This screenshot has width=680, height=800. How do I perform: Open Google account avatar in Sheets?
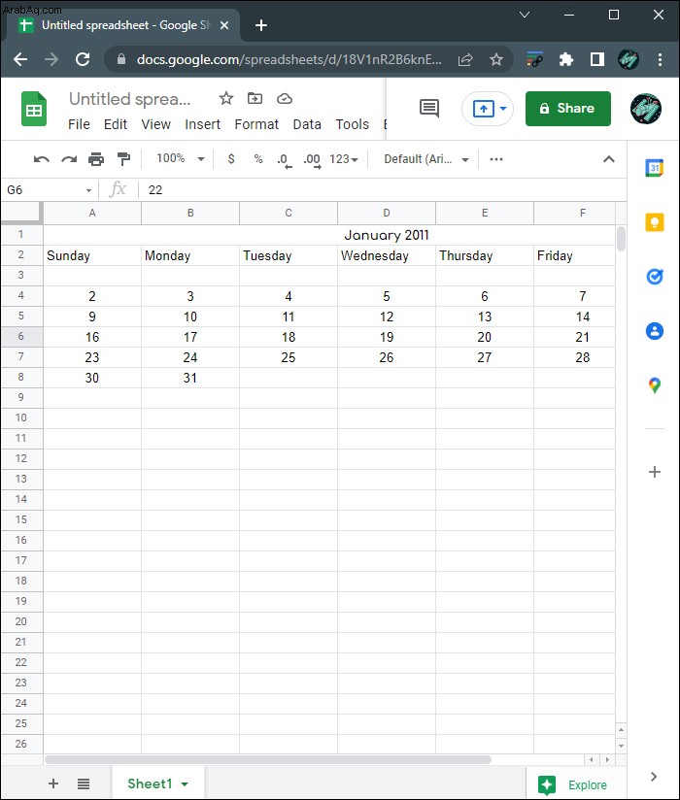pyautogui.click(x=646, y=109)
